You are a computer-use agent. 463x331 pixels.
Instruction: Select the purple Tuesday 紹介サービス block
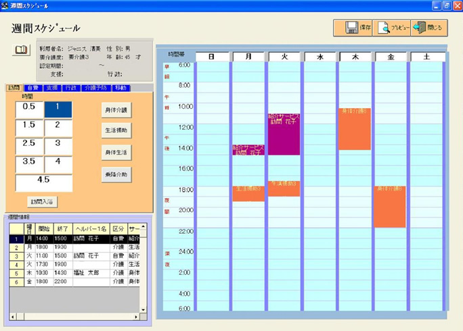(x=284, y=134)
